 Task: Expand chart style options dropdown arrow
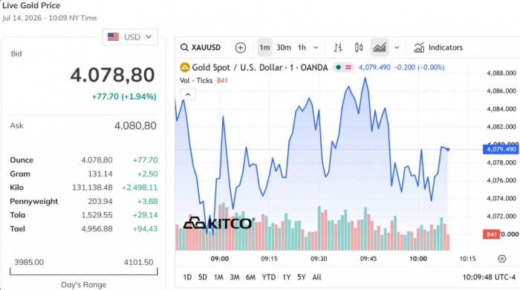[x=397, y=47]
